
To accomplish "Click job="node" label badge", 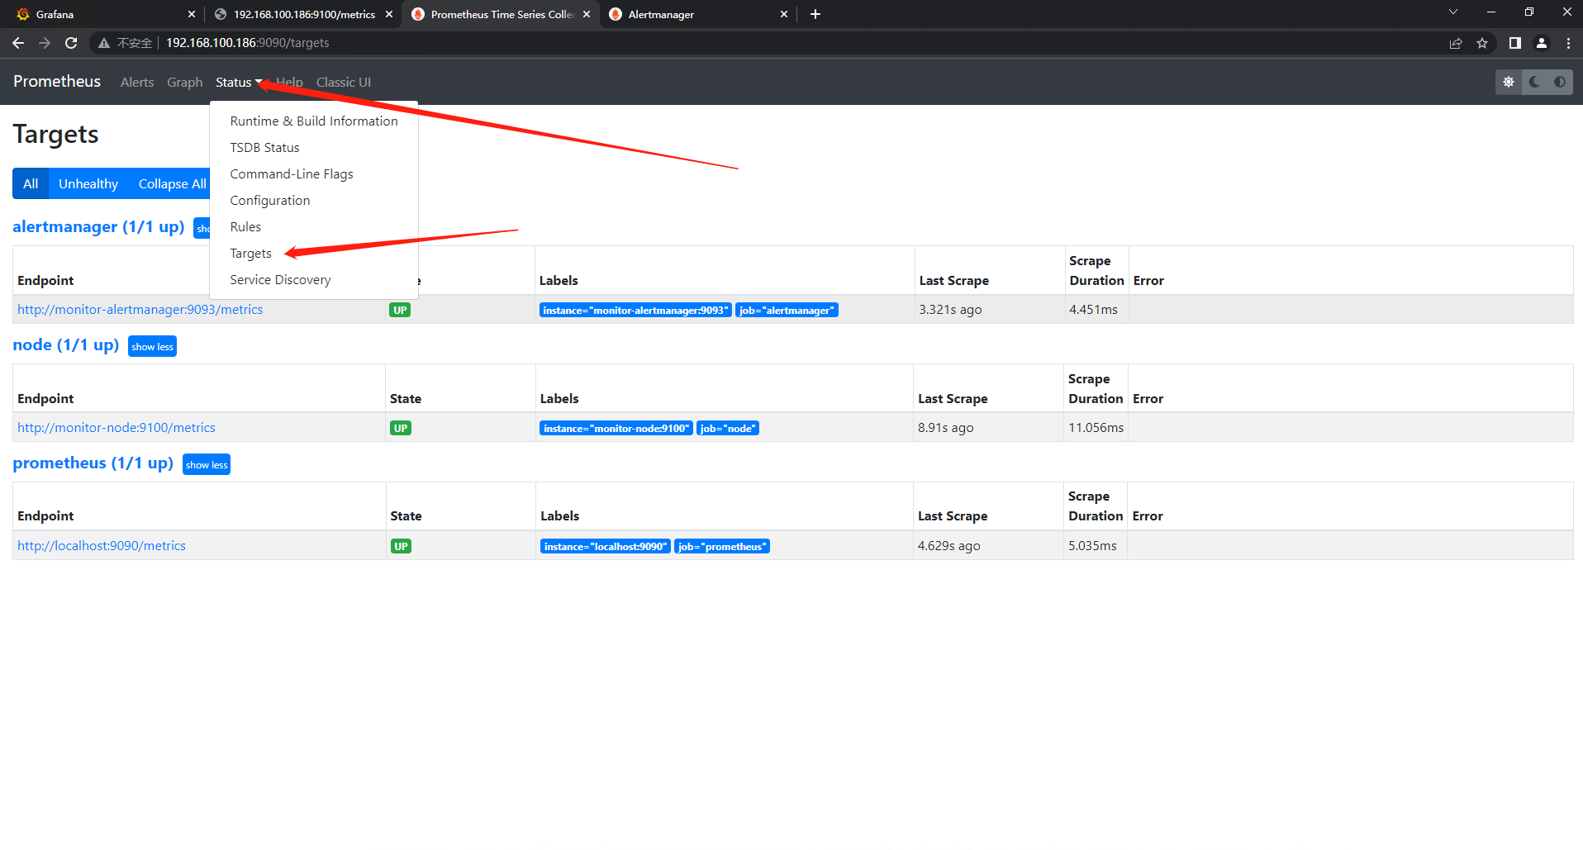I will [728, 428].
